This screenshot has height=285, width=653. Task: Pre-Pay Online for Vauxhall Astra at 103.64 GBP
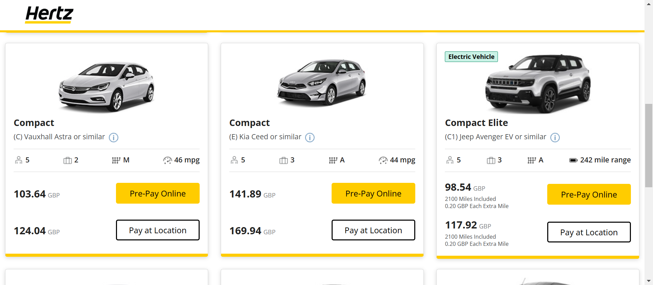pos(158,193)
